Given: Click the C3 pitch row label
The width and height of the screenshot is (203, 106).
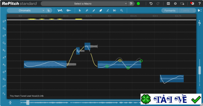Looking at the screenshot, I should point(4,43).
